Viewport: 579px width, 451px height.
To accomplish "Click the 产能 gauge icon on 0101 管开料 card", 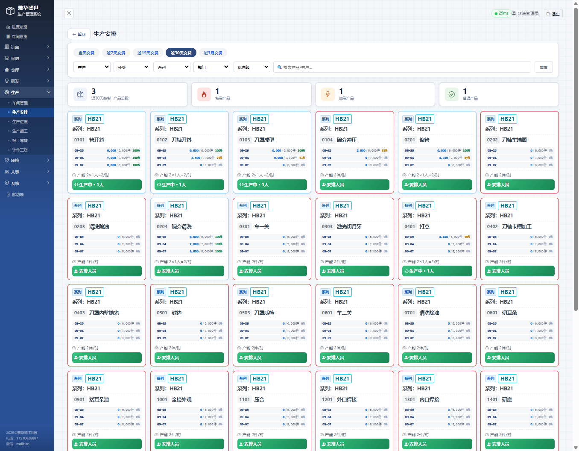I will [74, 175].
